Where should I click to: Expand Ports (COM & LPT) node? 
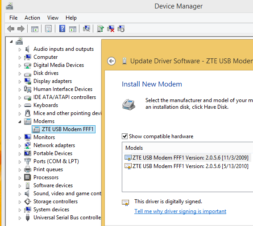pyautogui.click(x=20, y=162)
